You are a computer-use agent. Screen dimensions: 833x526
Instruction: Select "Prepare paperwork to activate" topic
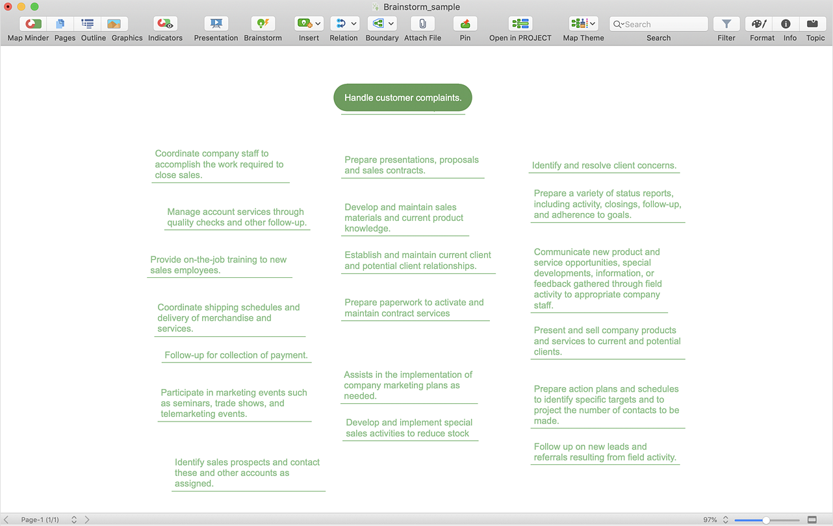[x=415, y=308]
